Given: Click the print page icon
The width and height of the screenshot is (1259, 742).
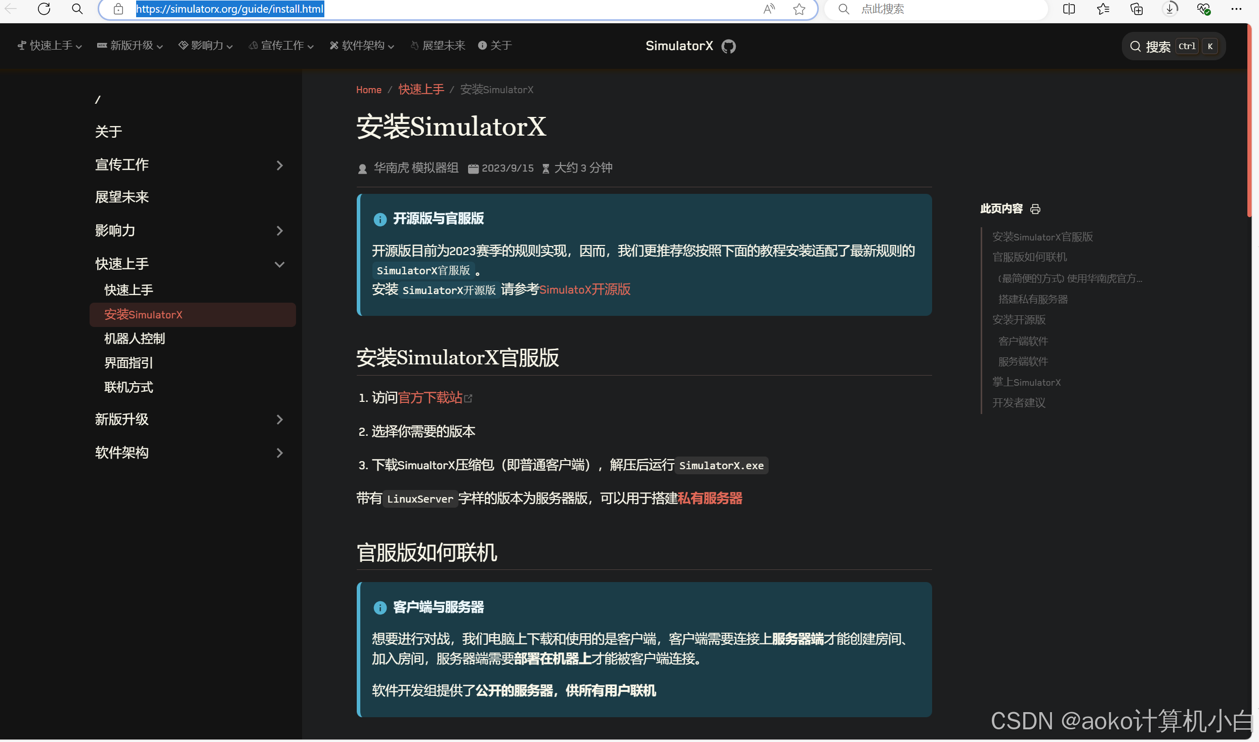Looking at the screenshot, I should click(x=1035, y=209).
